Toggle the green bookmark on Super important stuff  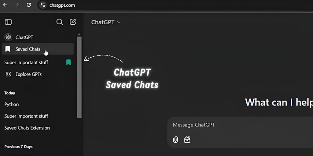tap(68, 62)
